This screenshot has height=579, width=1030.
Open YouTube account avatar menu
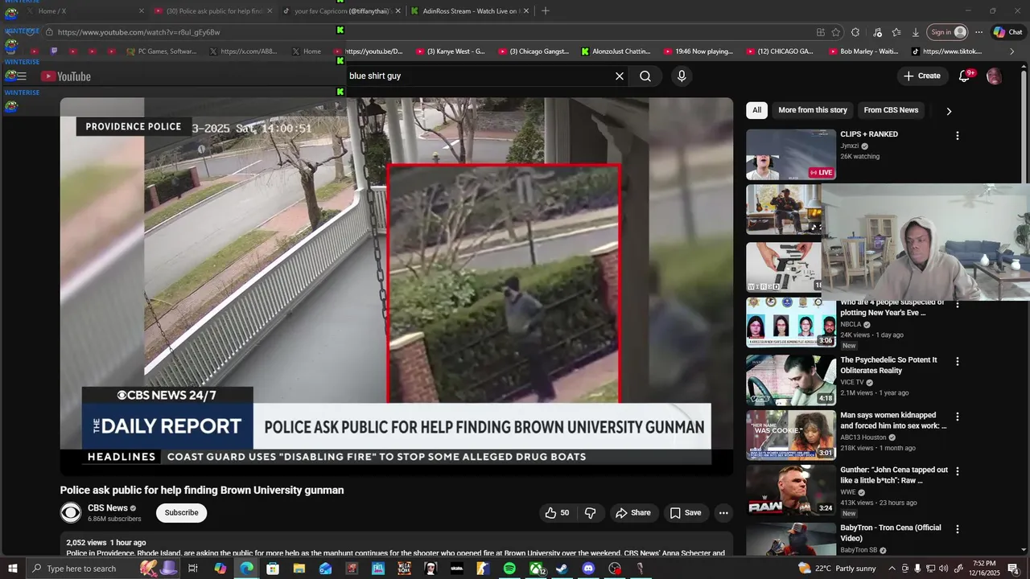[994, 76]
